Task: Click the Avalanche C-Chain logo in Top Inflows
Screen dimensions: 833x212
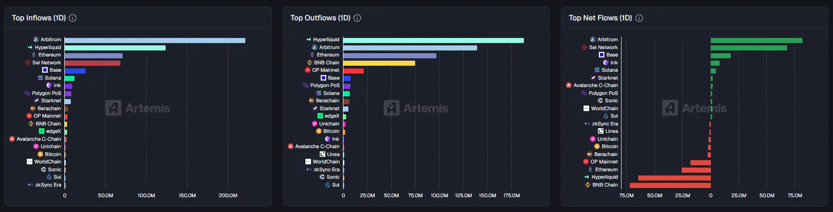Action: (x=12, y=139)
